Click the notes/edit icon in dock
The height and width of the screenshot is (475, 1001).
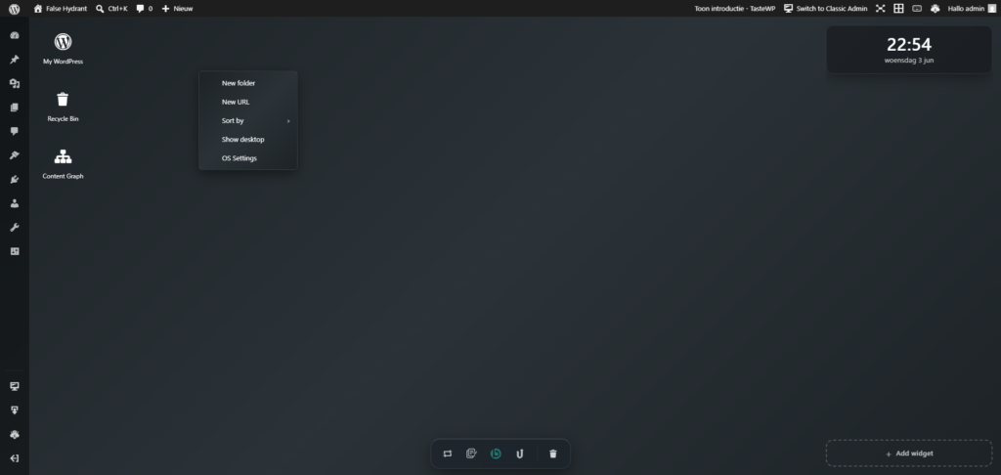coord(472,453)
